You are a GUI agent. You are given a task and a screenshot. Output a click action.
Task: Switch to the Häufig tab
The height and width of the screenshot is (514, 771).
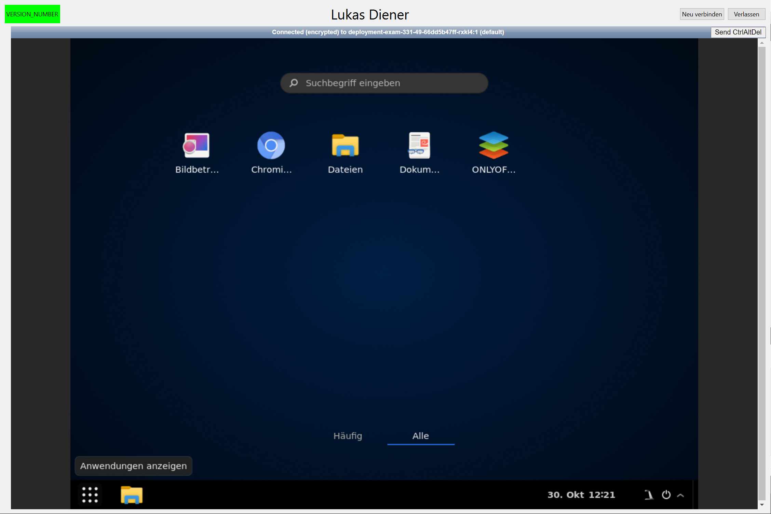click(x=348, y=436)
